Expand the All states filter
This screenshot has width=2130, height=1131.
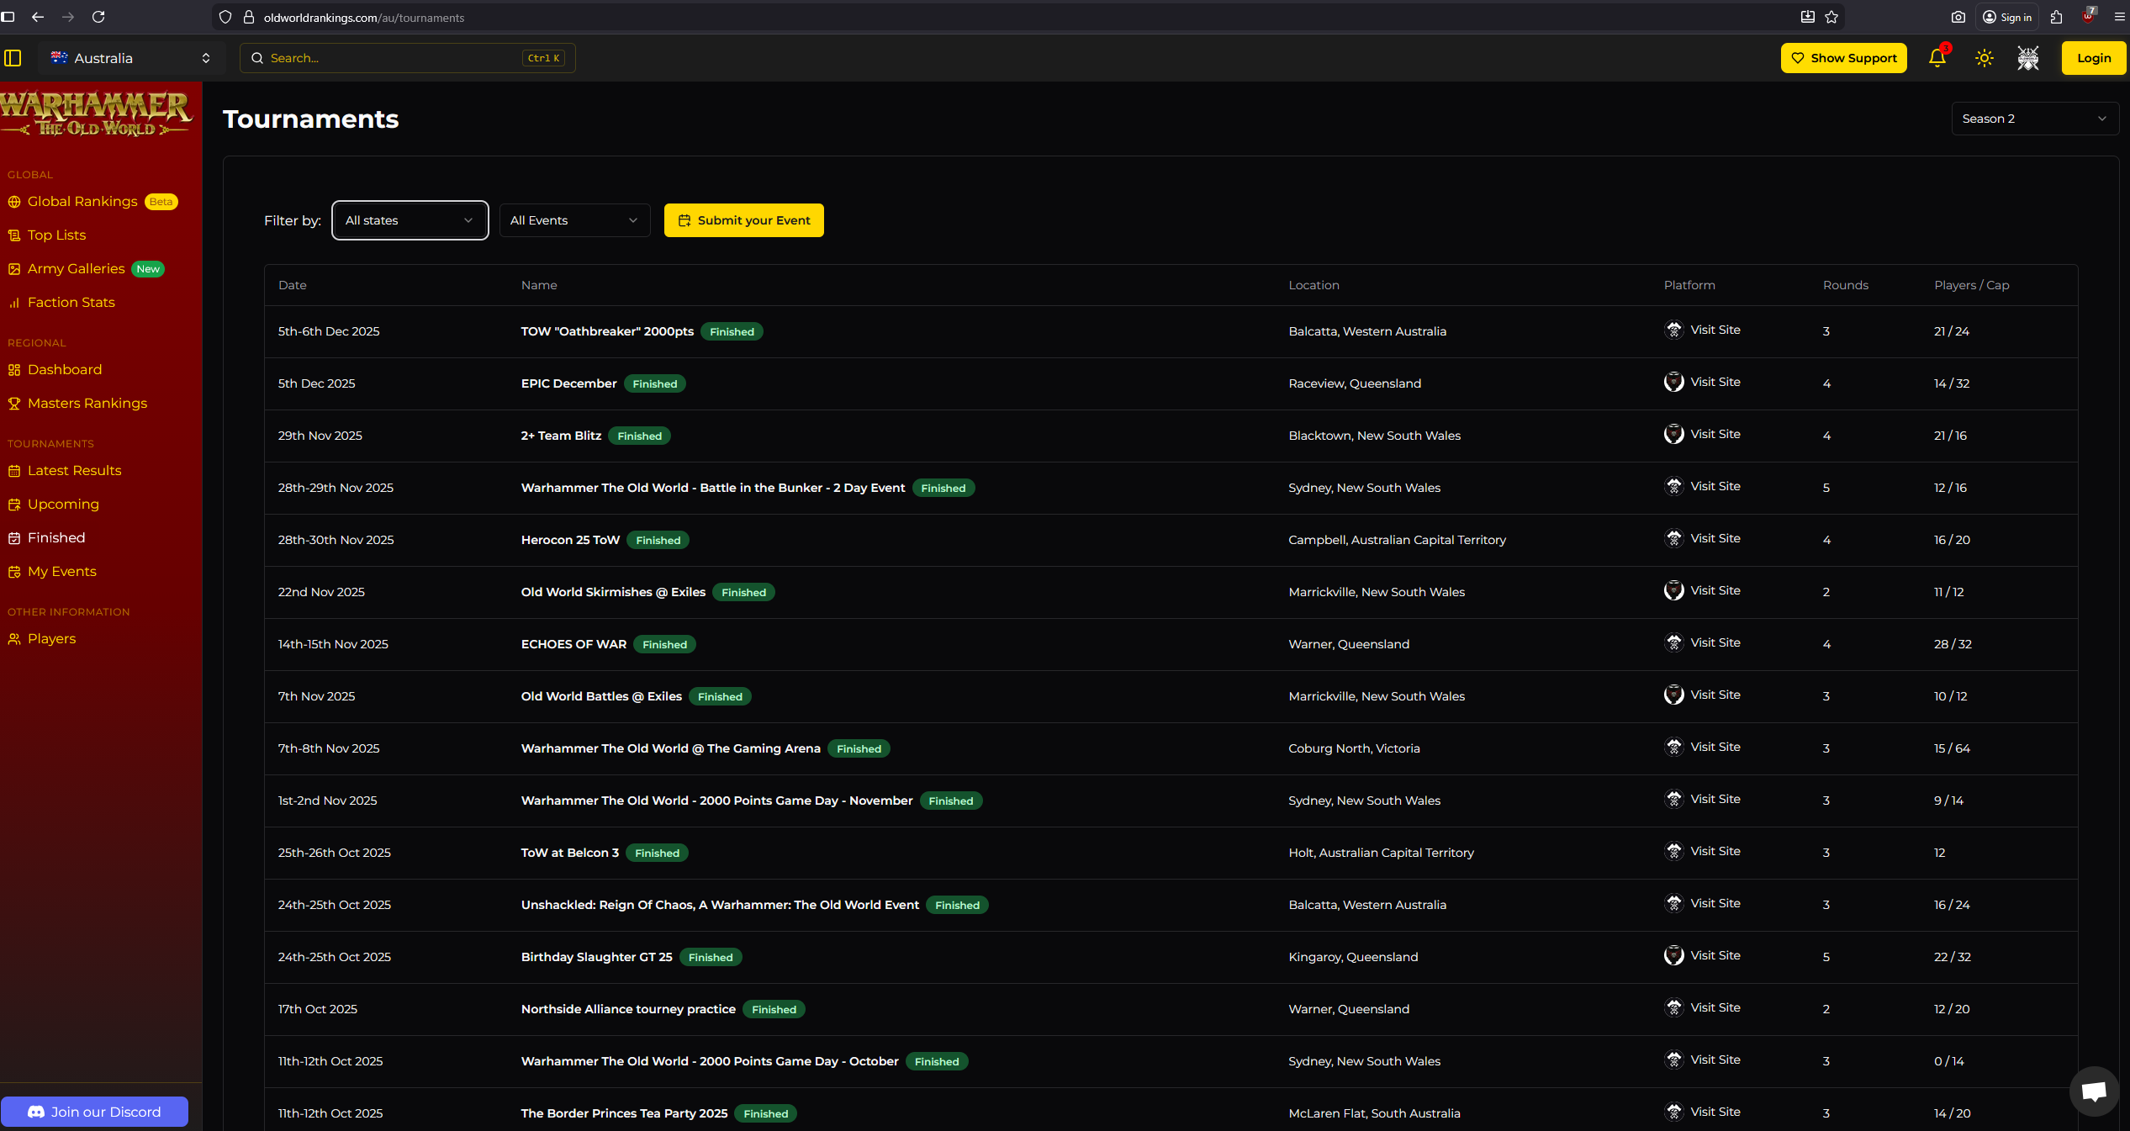[410, 220]
